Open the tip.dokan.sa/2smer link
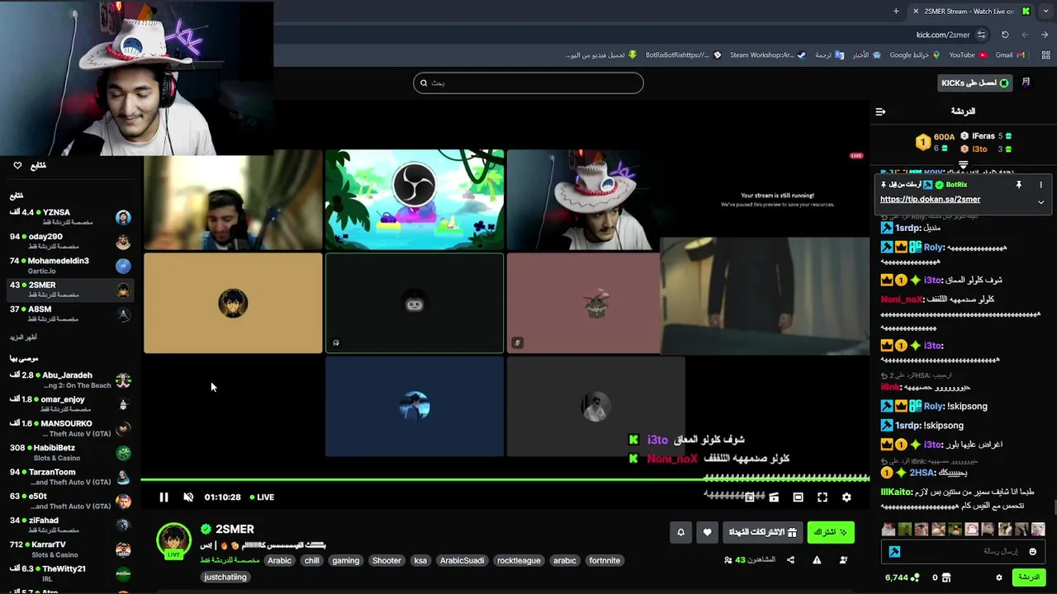The width and height of the screenshot is (1057, 594). [930, 200]
